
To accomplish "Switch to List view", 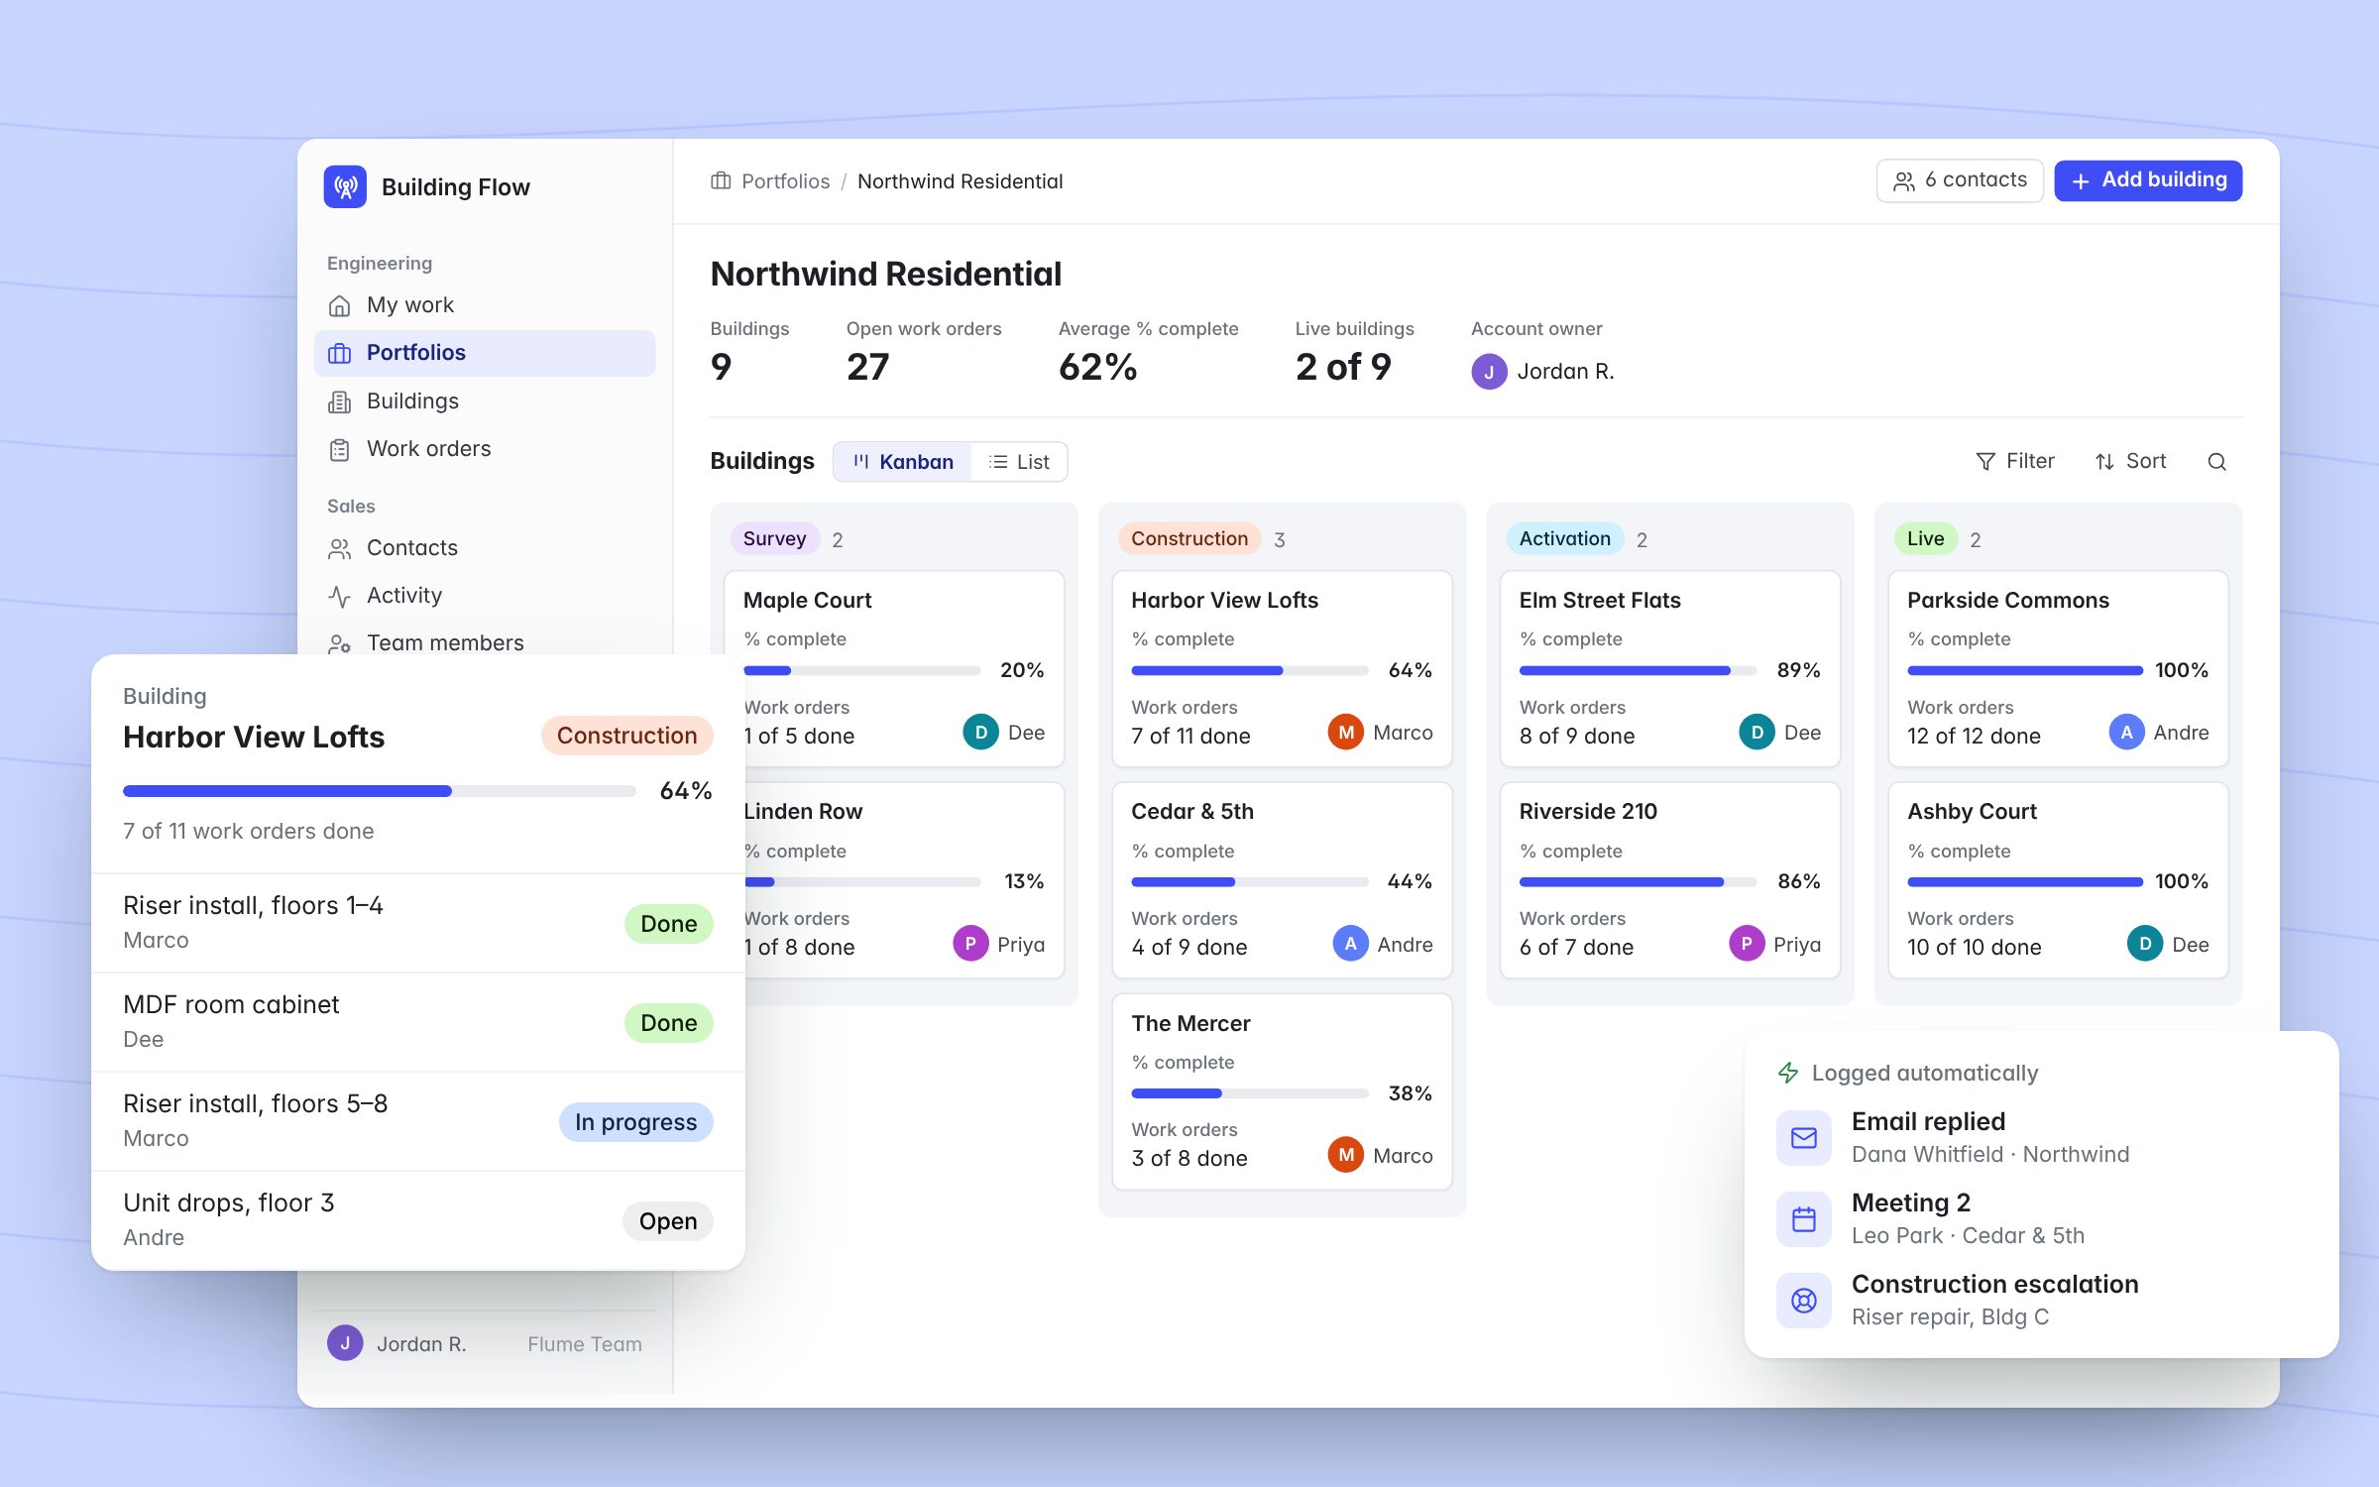I will [x=1019, y=462].
